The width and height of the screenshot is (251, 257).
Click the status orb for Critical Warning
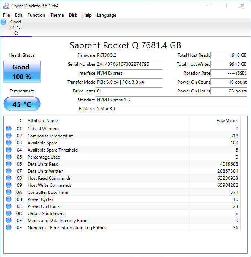click(x=9, y=129)
